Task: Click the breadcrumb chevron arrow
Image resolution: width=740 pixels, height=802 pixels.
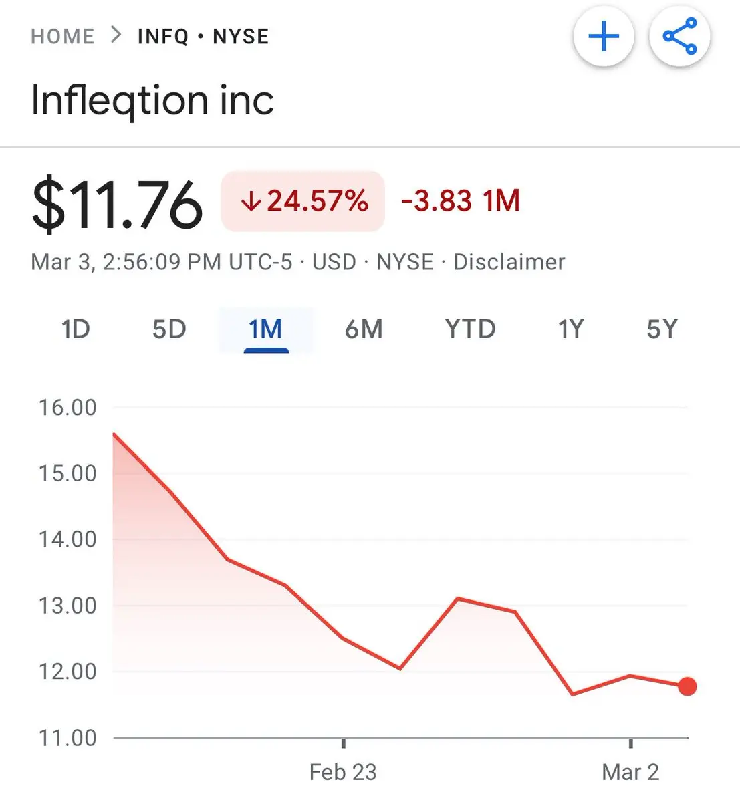Action: click(116, 35)
